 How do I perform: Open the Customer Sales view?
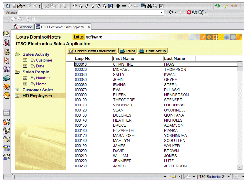[38, 90]
